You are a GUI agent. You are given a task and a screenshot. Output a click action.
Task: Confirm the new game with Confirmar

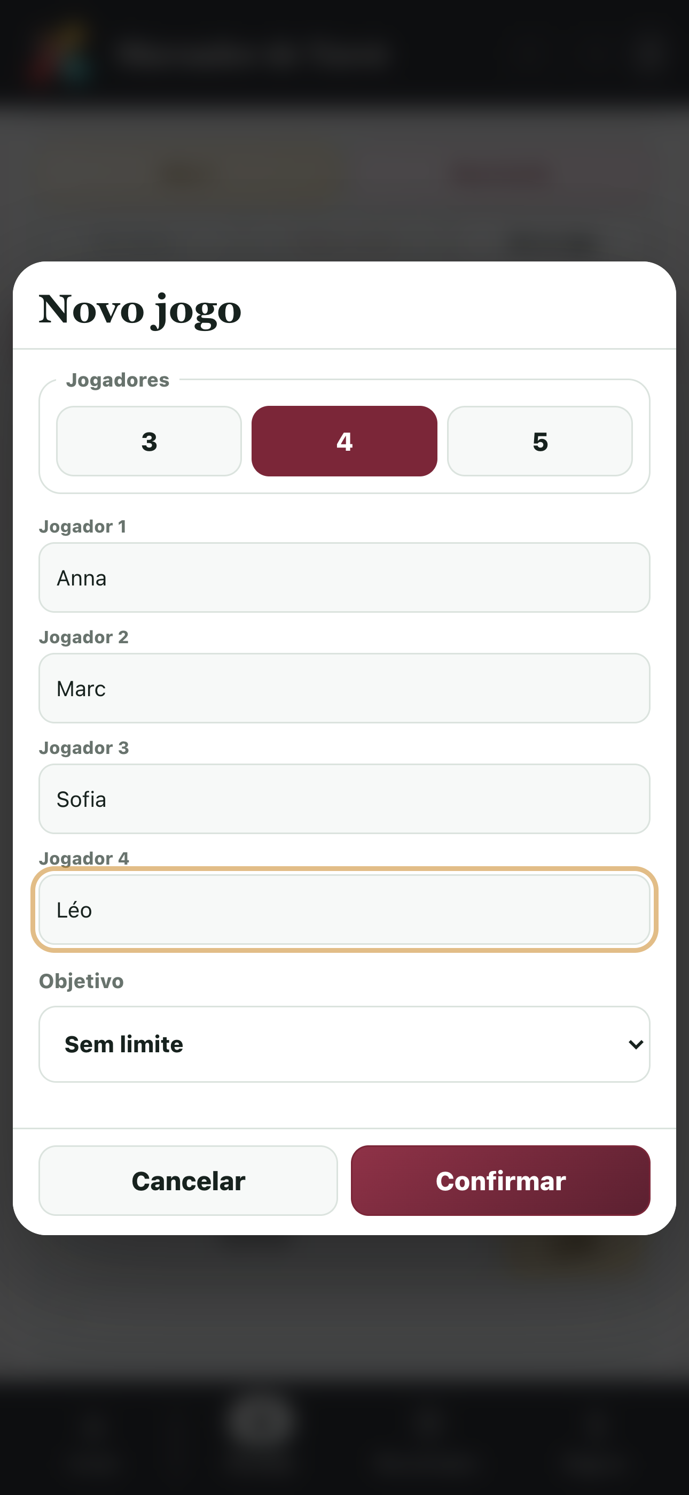(x=500, y=1181)
